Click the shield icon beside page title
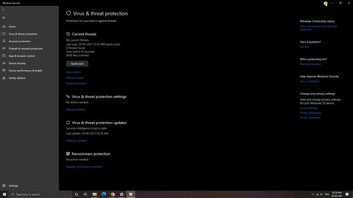 point(68,13)
